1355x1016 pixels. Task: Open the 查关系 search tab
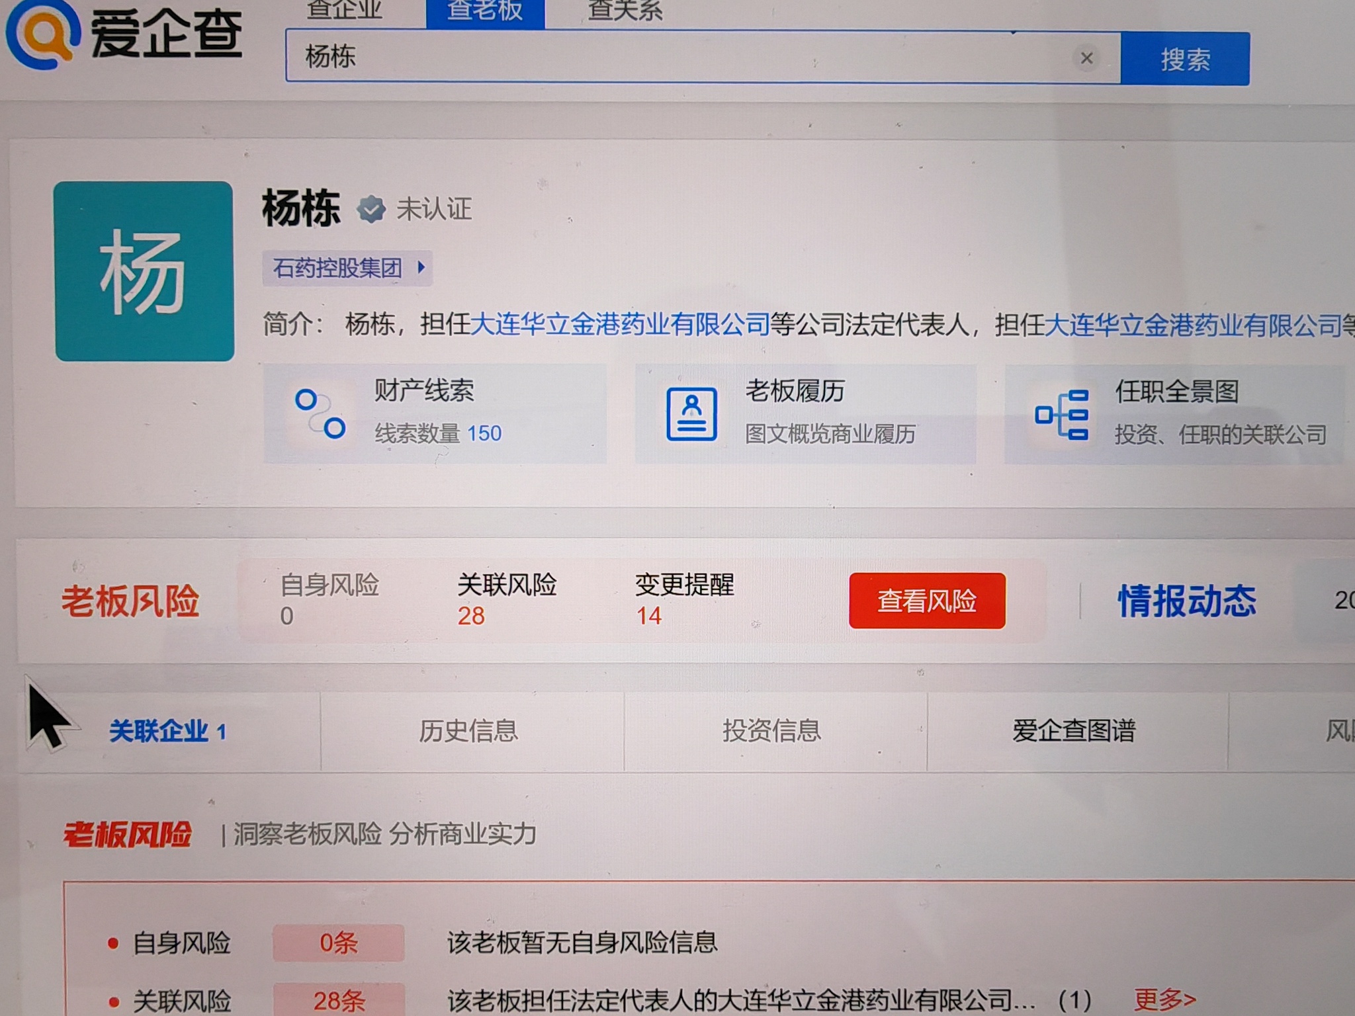625,11
